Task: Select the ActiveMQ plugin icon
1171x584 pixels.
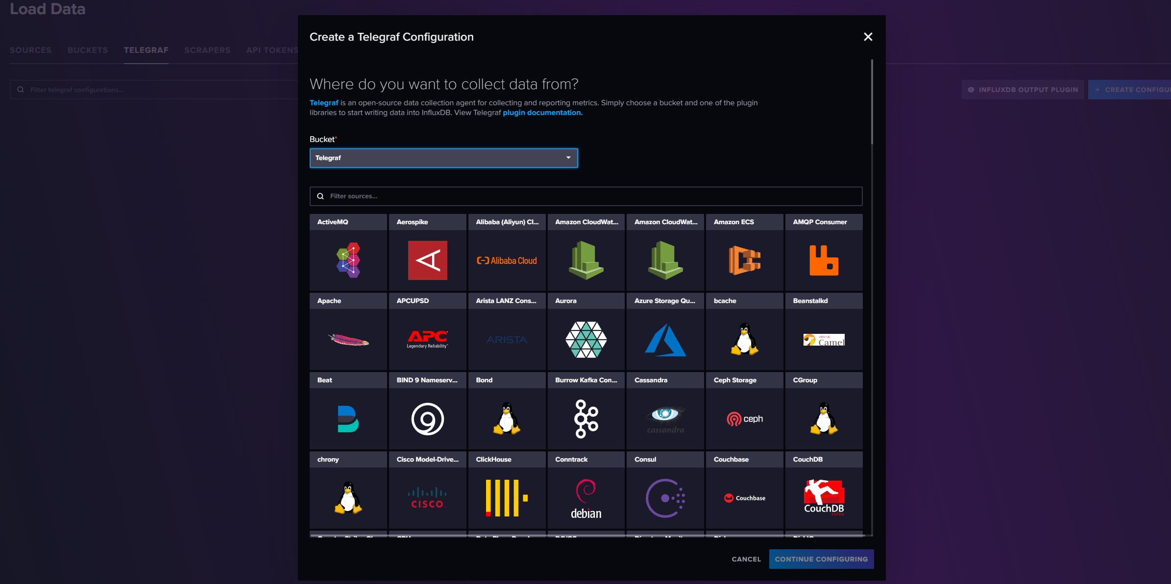Action: [x=348, y=260]
